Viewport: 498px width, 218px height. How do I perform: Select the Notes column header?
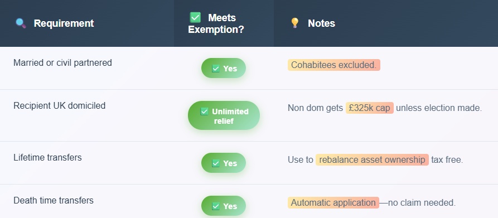(x=386, y=23)
